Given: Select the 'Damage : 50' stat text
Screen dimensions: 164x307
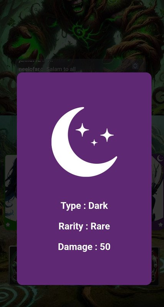Looking at the screenshot, I should pyautogui.click(x=84, y=247).
